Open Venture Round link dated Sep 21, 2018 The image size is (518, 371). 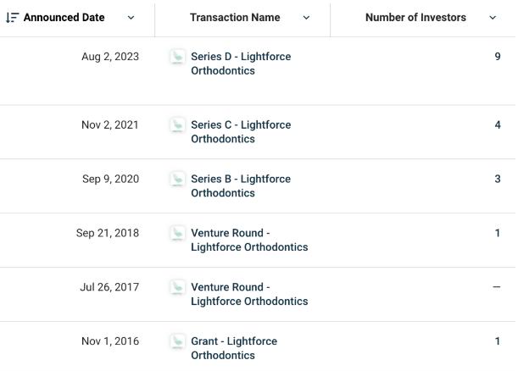(249, 240)
